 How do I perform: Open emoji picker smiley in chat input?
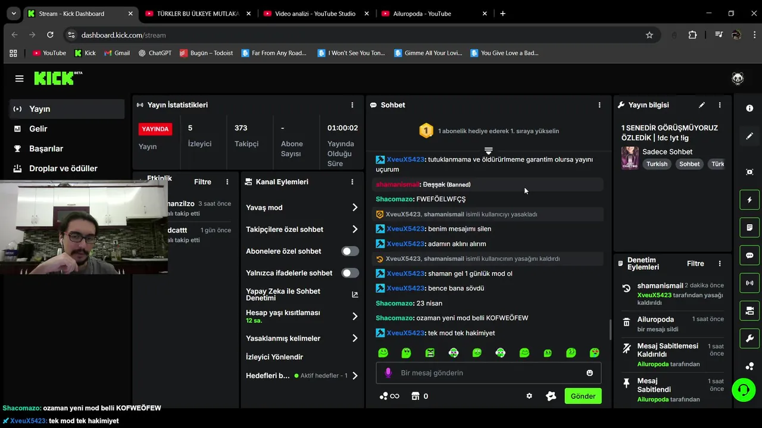coord(589,373)
